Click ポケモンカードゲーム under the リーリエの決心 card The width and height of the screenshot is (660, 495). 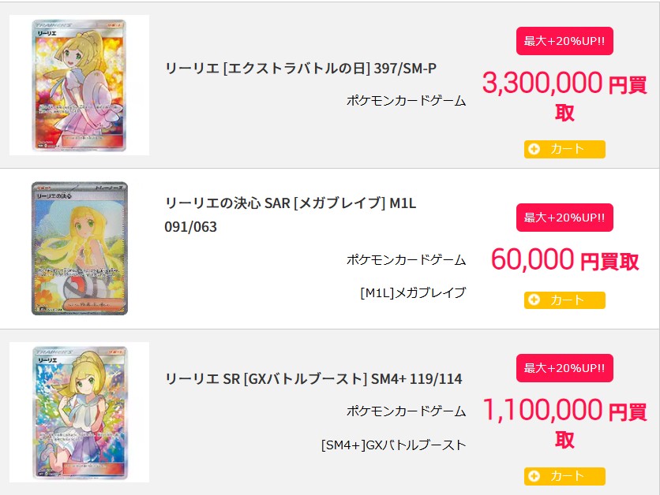(406, 259)
